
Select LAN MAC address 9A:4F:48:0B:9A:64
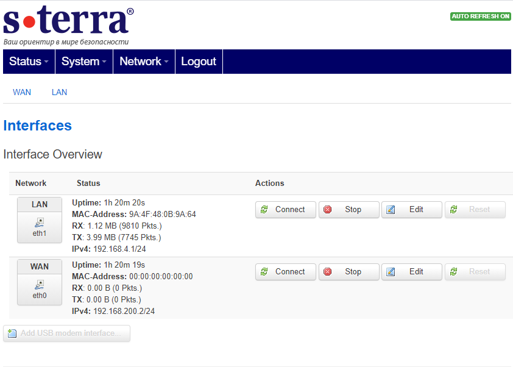(x=162, y=215)
